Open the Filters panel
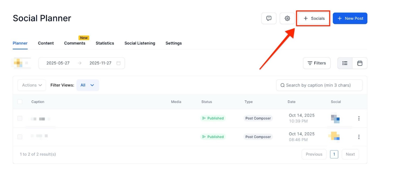This screenshot has height=184, width=407. coord(317,63)
